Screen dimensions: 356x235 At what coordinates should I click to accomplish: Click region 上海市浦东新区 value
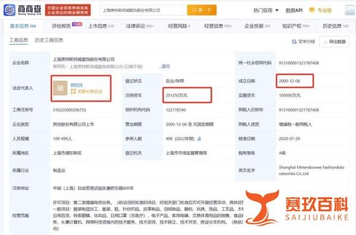pos(67,153)
